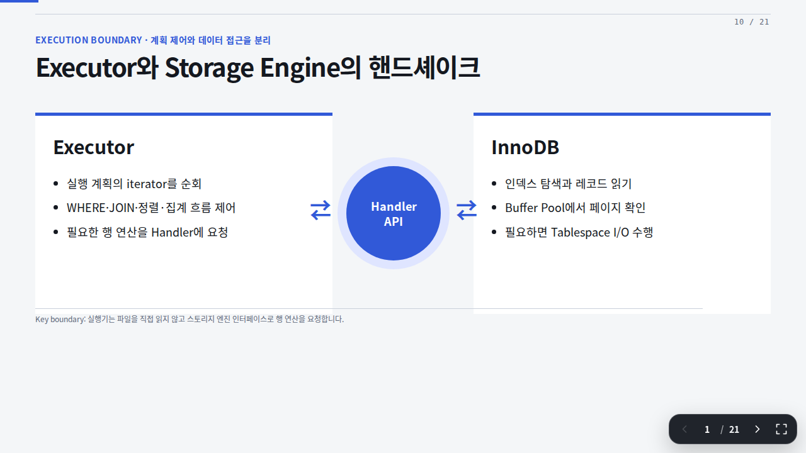
Task: Click the current slide number field
Action: (707, 429)
